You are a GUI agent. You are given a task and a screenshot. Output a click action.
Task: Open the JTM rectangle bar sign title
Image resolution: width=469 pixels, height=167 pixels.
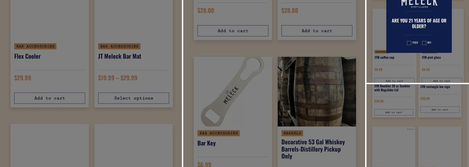[x=435, y=87]
